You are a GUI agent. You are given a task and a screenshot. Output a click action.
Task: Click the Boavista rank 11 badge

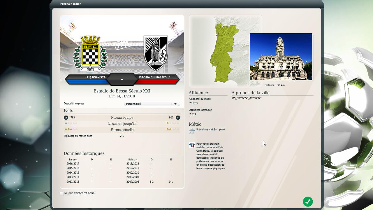pos(66,118)
